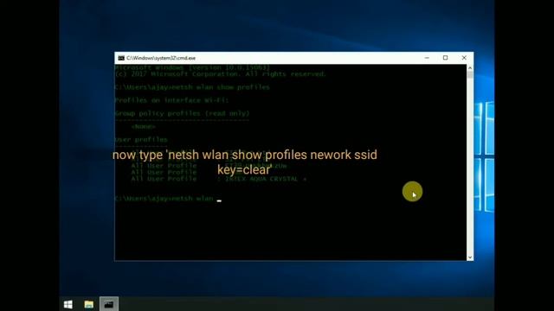Maximize the cmd.exe window
This screenshot has width=554, height=311.
pyautogui.click(x=445, y=58)
